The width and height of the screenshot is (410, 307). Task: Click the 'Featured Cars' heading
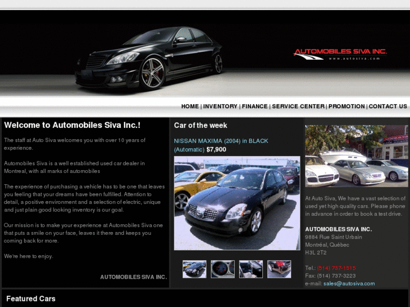coord(31,299)
